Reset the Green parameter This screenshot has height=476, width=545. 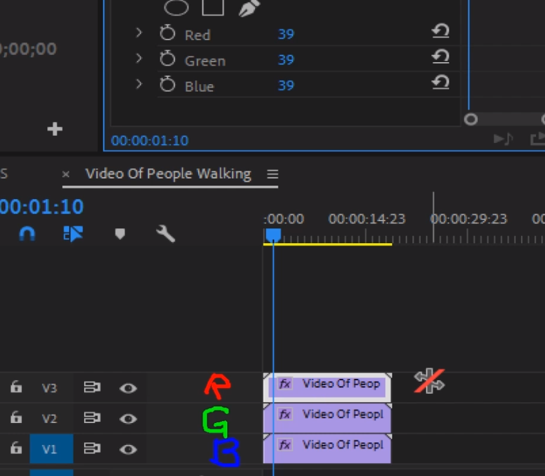pos(440,57)
